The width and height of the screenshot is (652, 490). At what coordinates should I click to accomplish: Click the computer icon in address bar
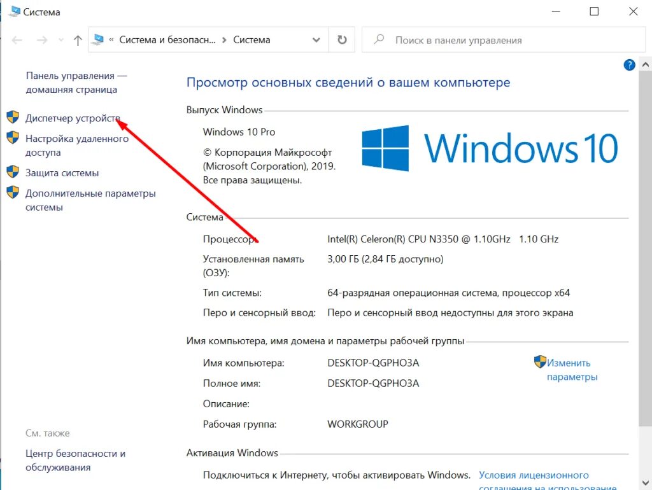pos(97,39)
